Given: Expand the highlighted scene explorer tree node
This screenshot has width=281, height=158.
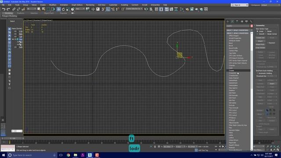Looking at the screenshot, I should (13, 39).
